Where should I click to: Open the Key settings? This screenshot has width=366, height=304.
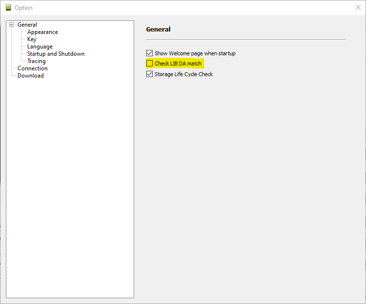tap(32, 39)
